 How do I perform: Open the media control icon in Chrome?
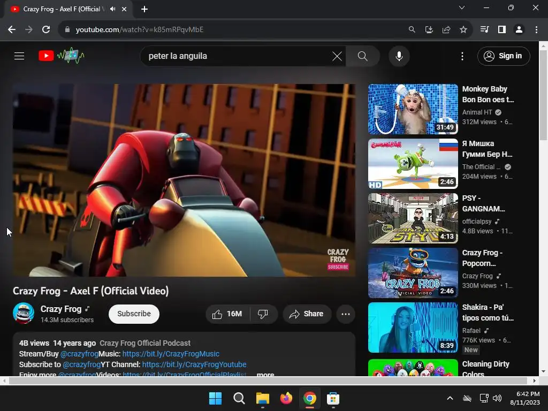point(484,30)
